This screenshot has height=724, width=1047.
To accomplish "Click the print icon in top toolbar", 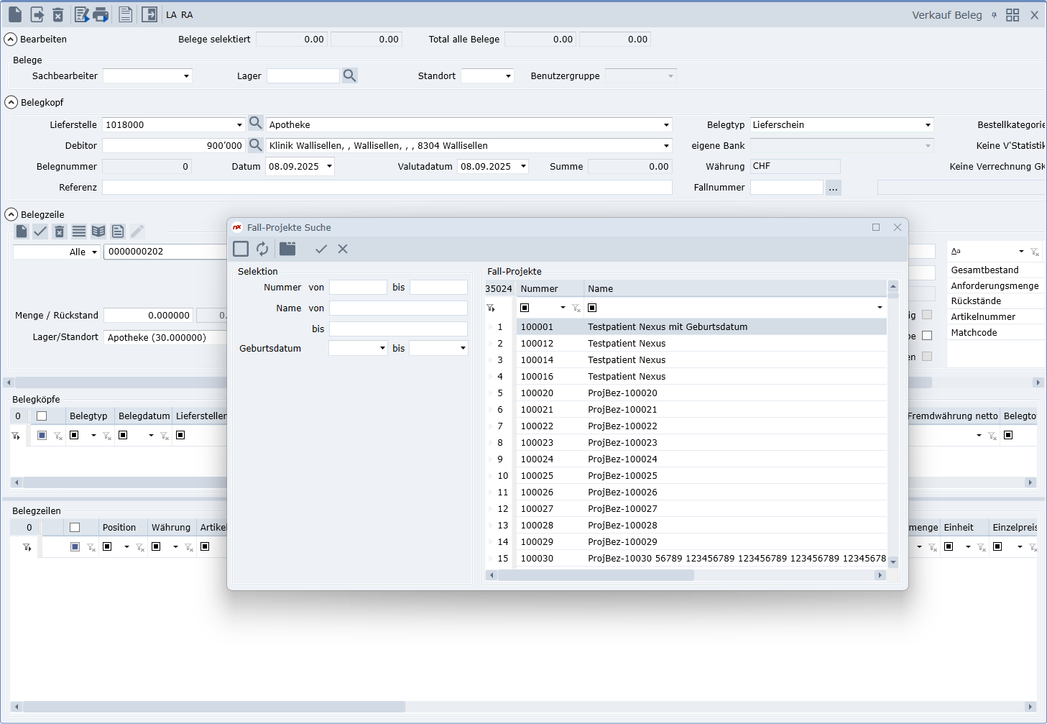I will tap(101, 14).
